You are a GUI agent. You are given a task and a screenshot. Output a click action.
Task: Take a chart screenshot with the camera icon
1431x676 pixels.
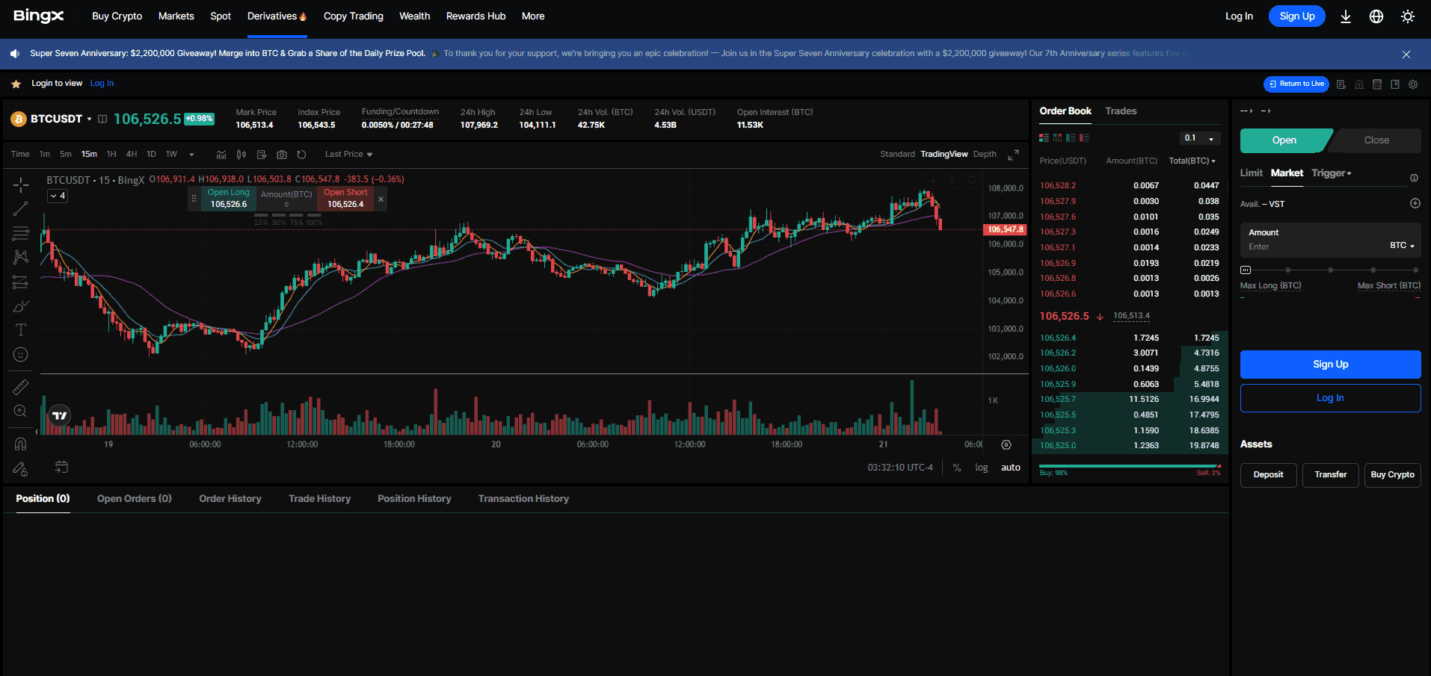(x=282, y=154)
